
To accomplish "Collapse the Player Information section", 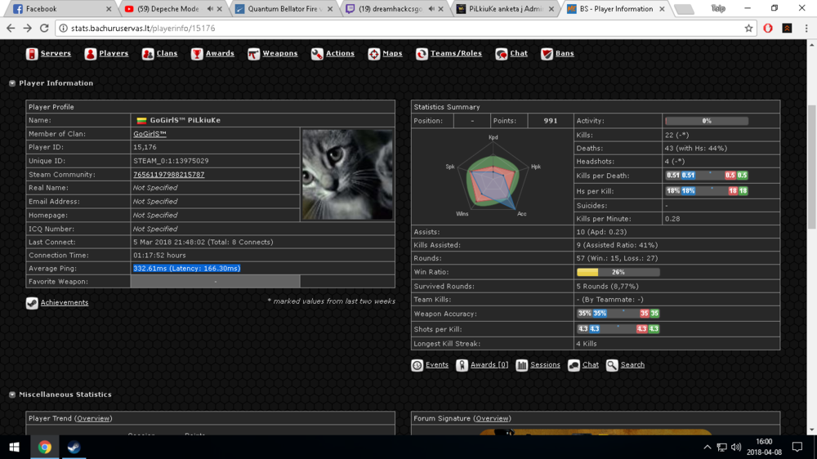I will click(12, 83).
